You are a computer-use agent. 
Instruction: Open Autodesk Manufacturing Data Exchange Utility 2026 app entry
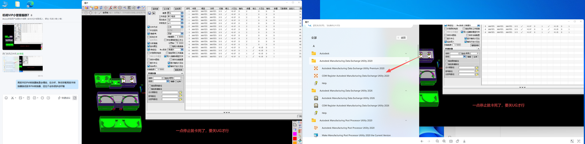pyautogui.click(x=348, y=98)
